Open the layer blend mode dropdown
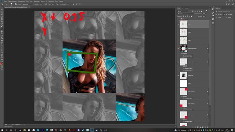 (x=185, y=14)
